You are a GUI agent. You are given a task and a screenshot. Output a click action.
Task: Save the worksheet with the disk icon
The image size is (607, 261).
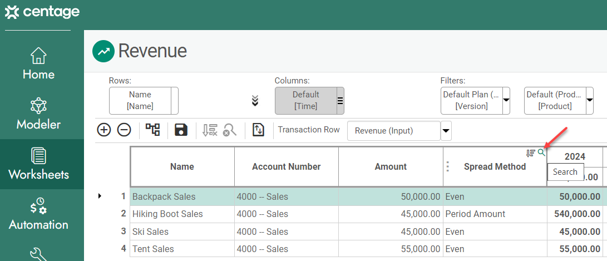click(x=181, y=130)
